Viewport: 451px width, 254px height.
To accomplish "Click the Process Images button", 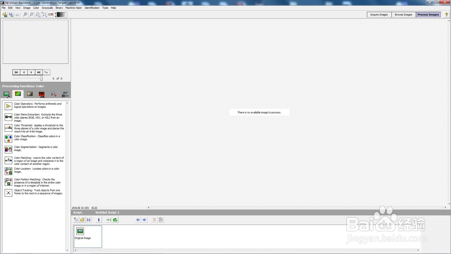I will tap(428, 14).
